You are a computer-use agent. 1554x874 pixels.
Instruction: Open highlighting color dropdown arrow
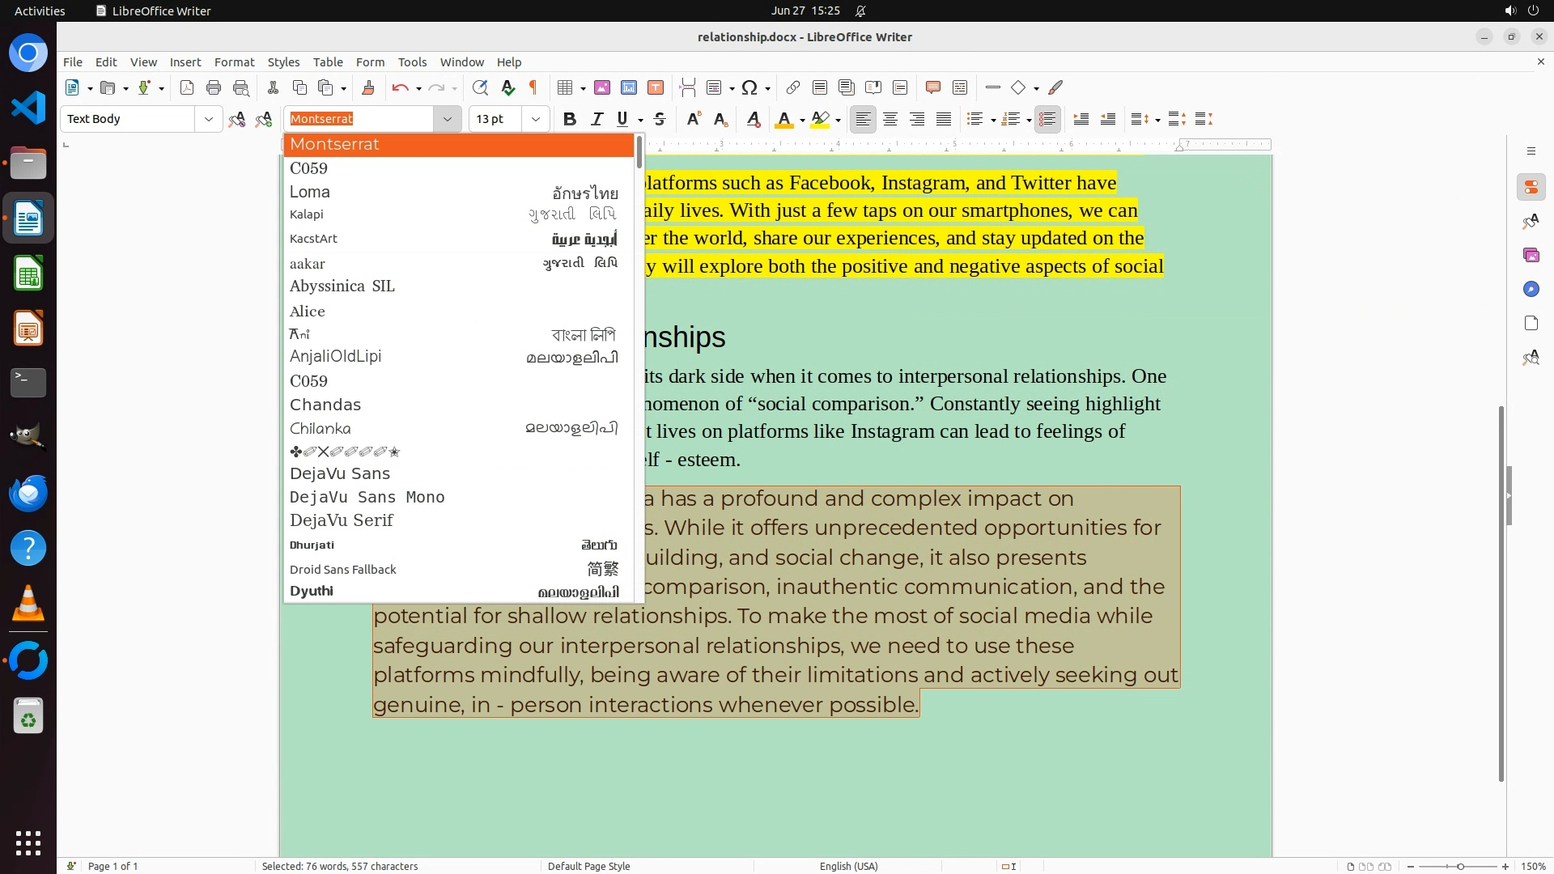838,120
